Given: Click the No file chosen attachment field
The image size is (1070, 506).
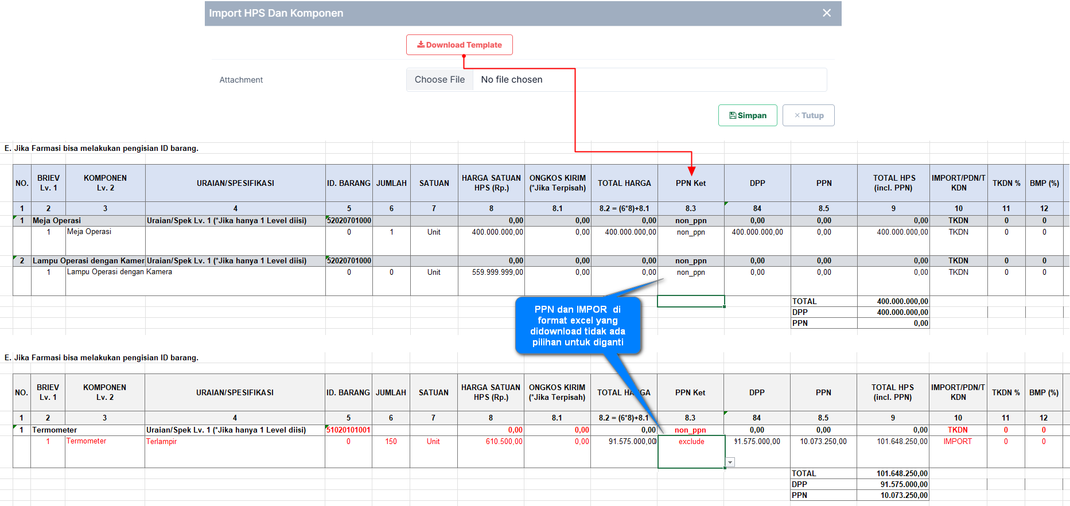Looking at the screenshot, I should [x=648, y=80].
